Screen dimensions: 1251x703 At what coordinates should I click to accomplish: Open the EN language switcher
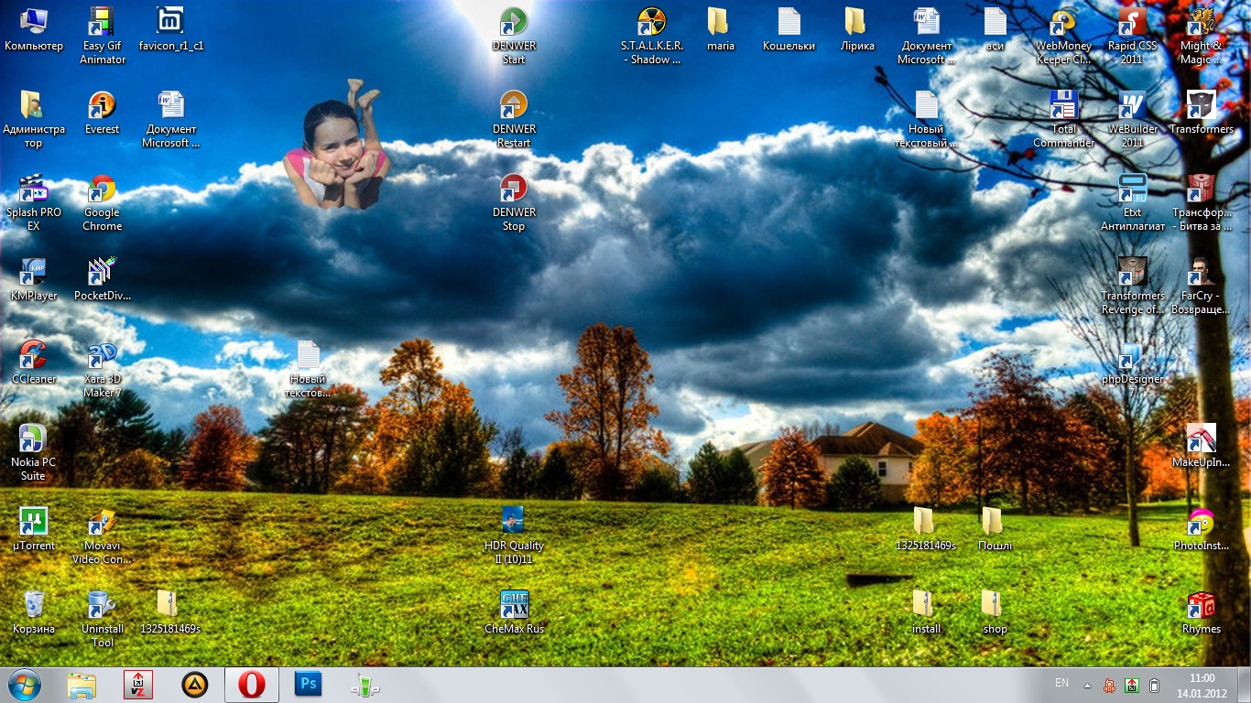[1061, 684]
